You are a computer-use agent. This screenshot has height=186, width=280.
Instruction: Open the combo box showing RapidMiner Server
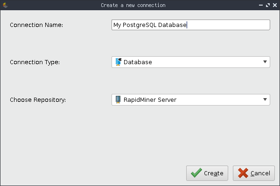tap(187, 99)
